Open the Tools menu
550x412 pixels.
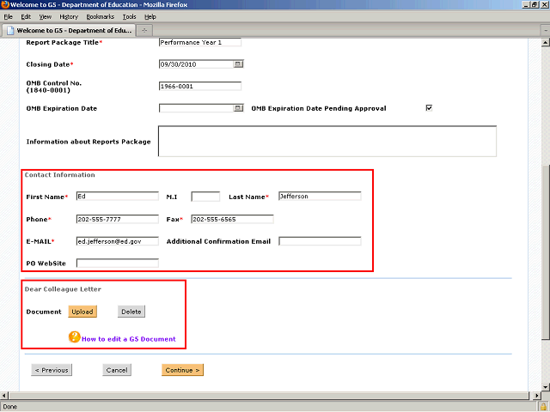click(x=129, y=16)
